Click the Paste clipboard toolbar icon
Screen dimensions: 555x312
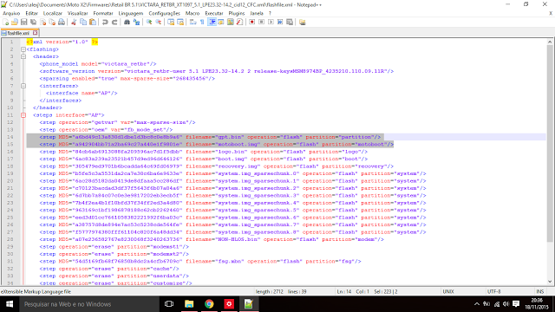pyautogui.click(x=93, y=23)
